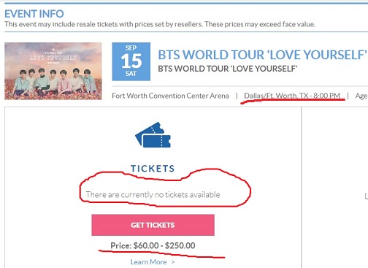Click the black BTS WORLD TOUR subtitle
Screen dimensions: 368x268
click(x=228, y=69)
